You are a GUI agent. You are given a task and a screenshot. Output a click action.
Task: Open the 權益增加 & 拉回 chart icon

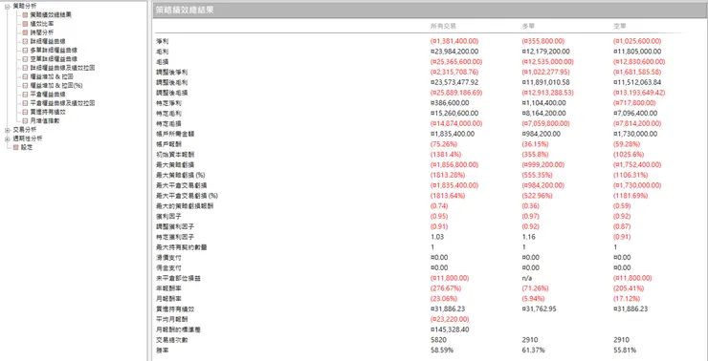click(25, 76)
